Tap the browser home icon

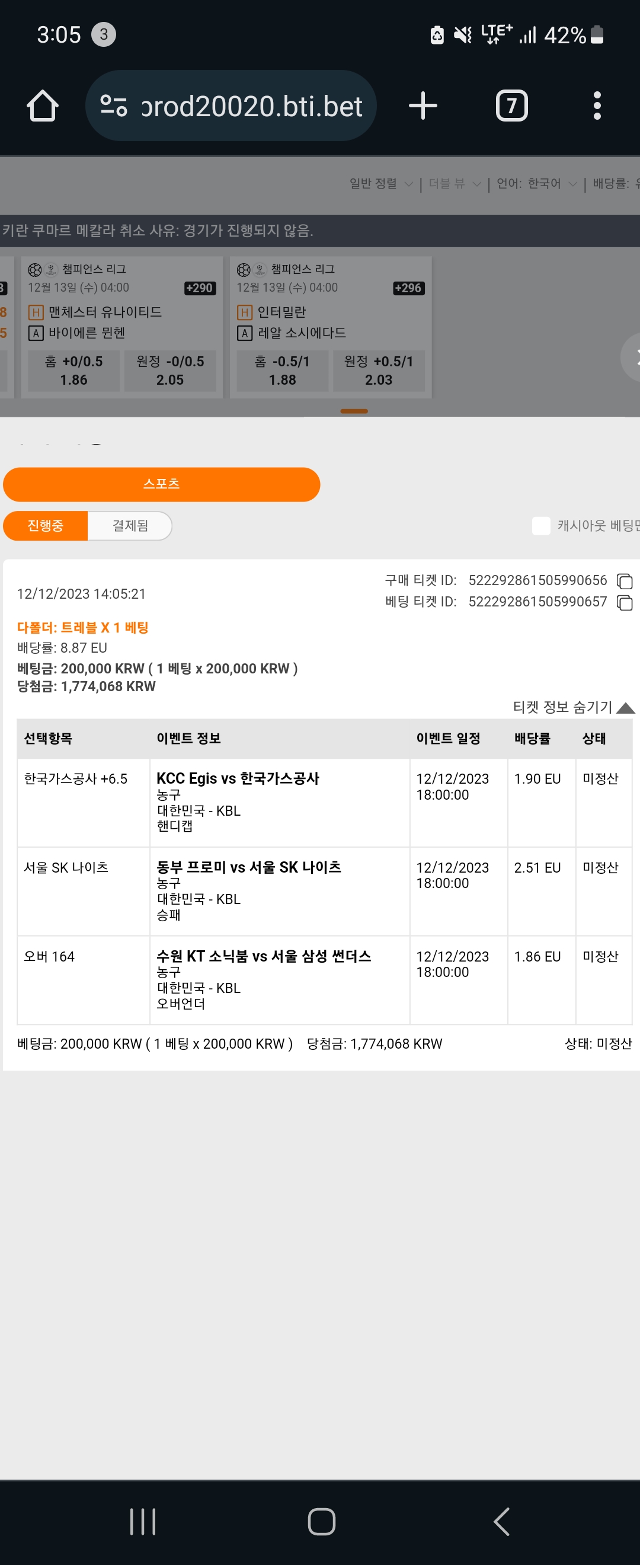point(43,106)
